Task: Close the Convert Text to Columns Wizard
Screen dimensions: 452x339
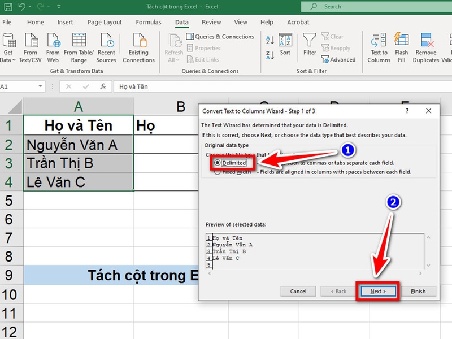Action: 429,111
